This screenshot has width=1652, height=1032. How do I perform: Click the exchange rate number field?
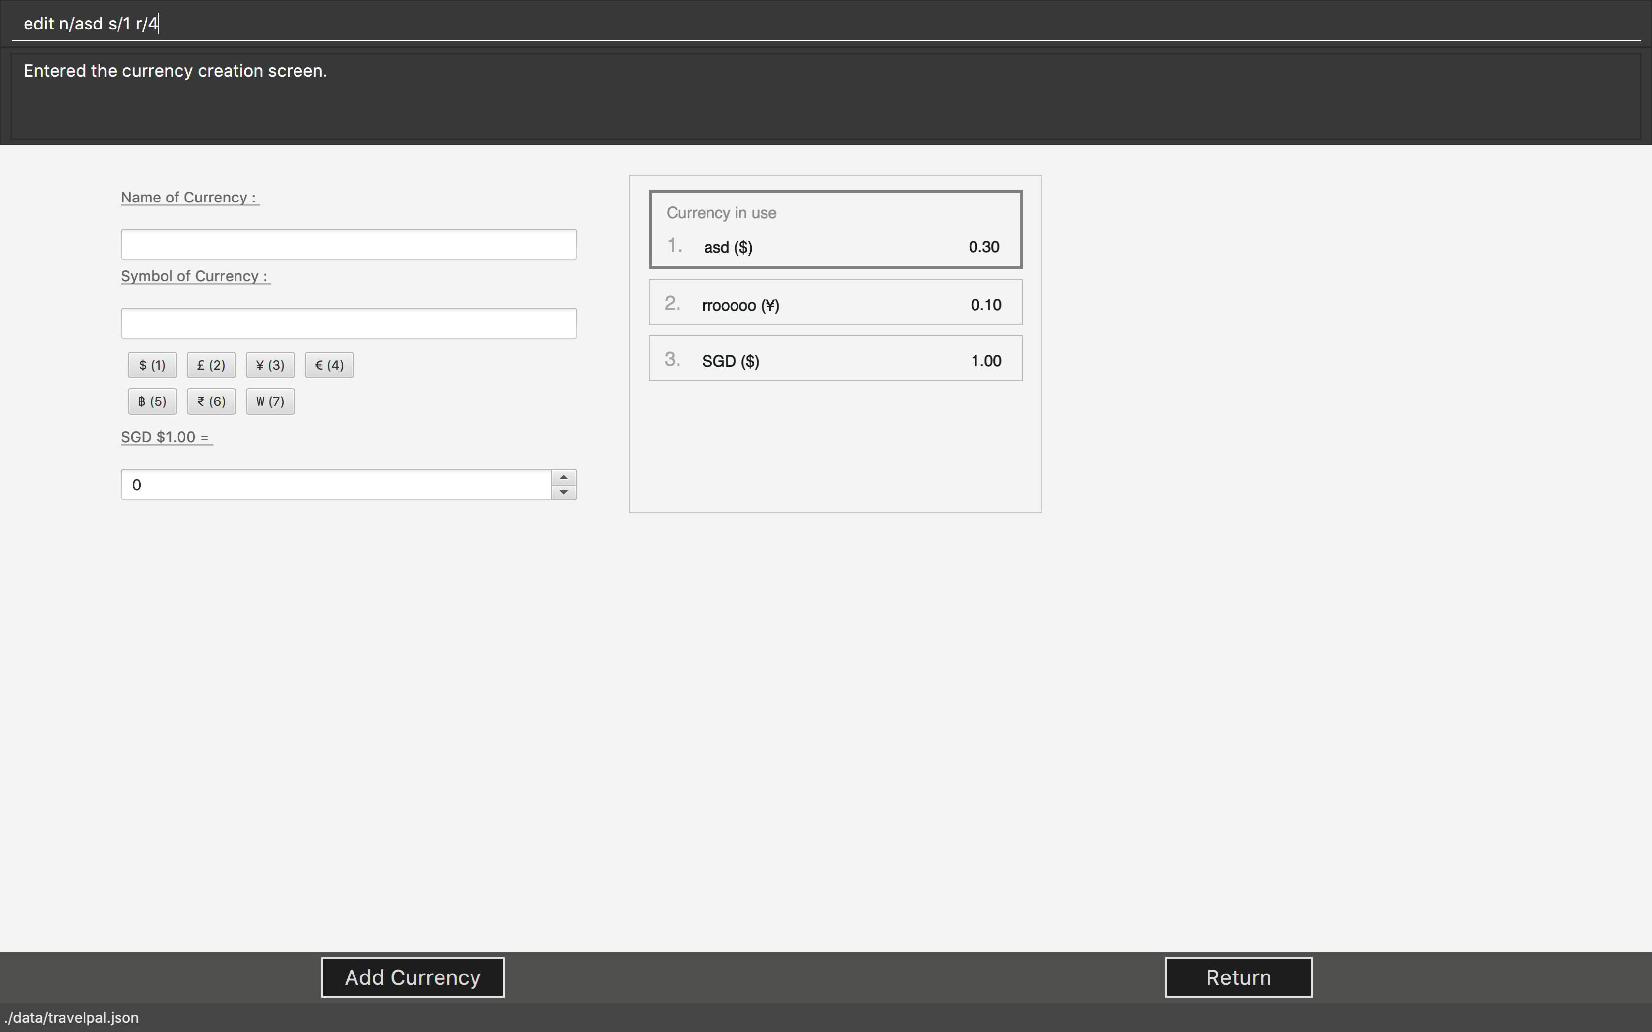coord(336,485)
